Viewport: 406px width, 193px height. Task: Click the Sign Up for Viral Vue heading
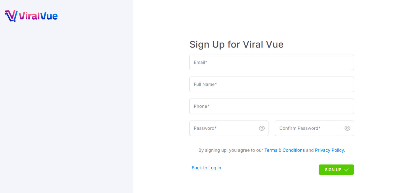236,44
